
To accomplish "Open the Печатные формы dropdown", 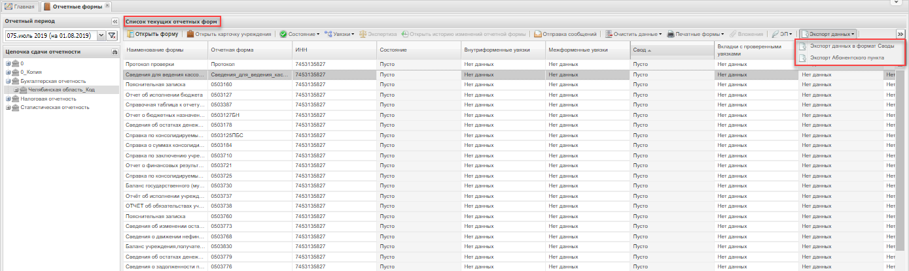I will (696, 34).
